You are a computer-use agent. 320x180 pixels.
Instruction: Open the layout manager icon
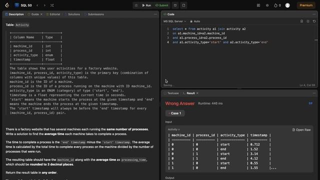258,5
